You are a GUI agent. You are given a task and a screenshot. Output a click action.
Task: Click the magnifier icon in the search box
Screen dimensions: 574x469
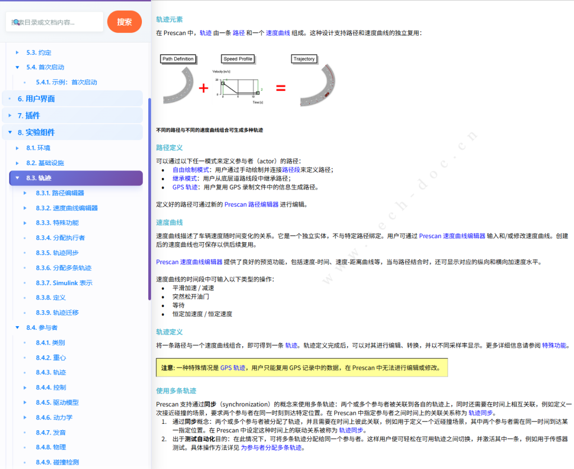click(16, 22)
